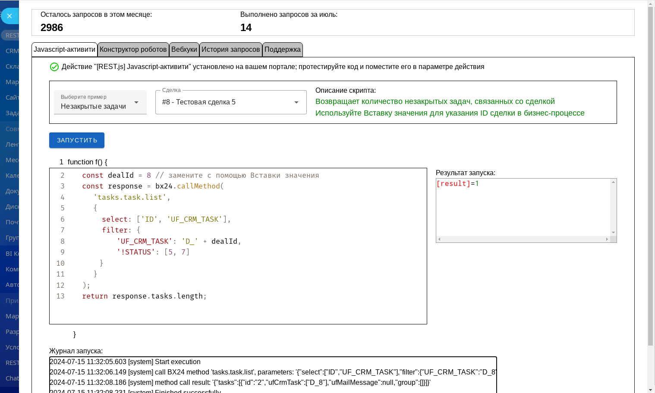The width and height of the screenshot is (655, 393).
Task: Expand the Выберите пример dropdown
Action: click(x=100, y=102)
